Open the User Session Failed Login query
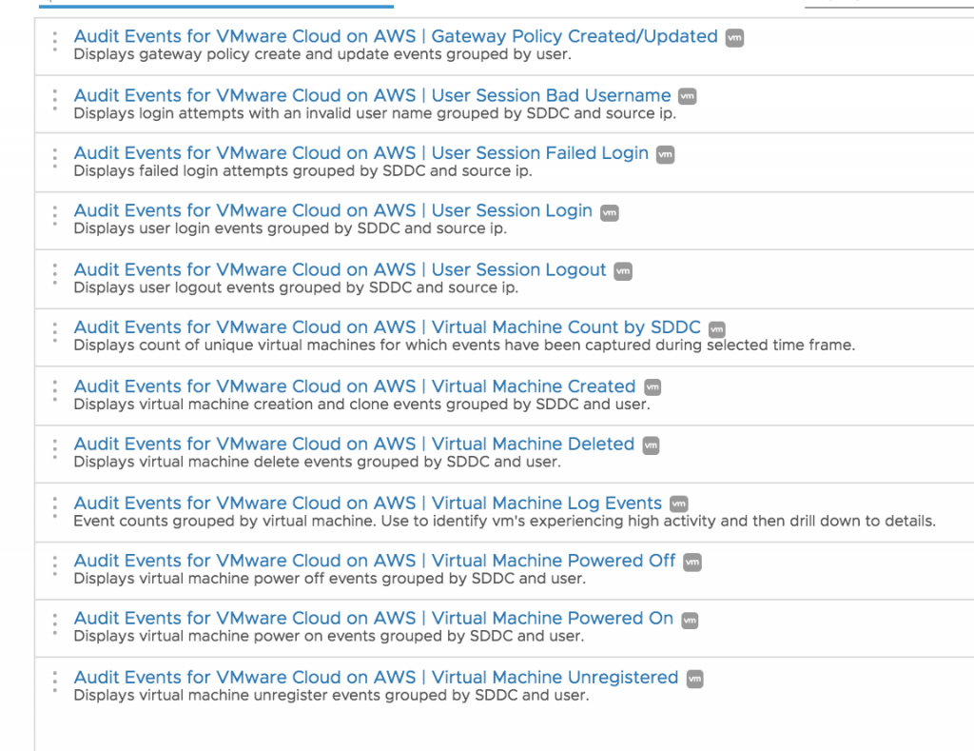The height and width of the screenshot is (751, 974). click(360, 153)
